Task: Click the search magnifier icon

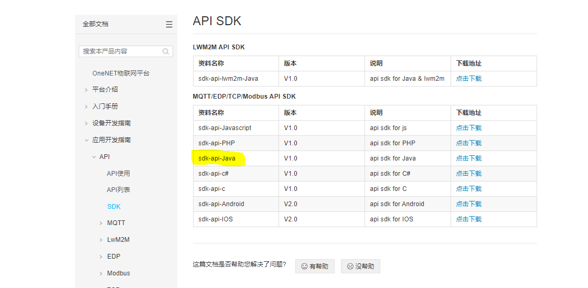Action: [x=166, y=51]
